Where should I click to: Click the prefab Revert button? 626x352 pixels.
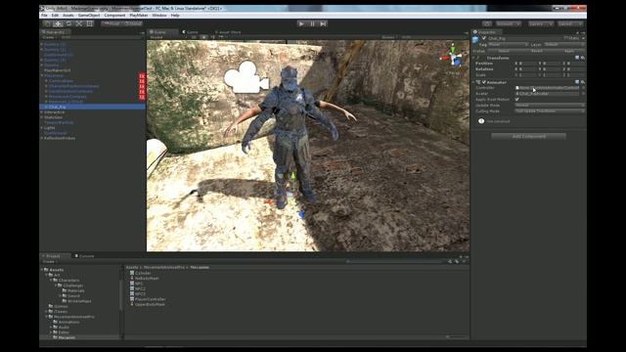tap(537, 51)
